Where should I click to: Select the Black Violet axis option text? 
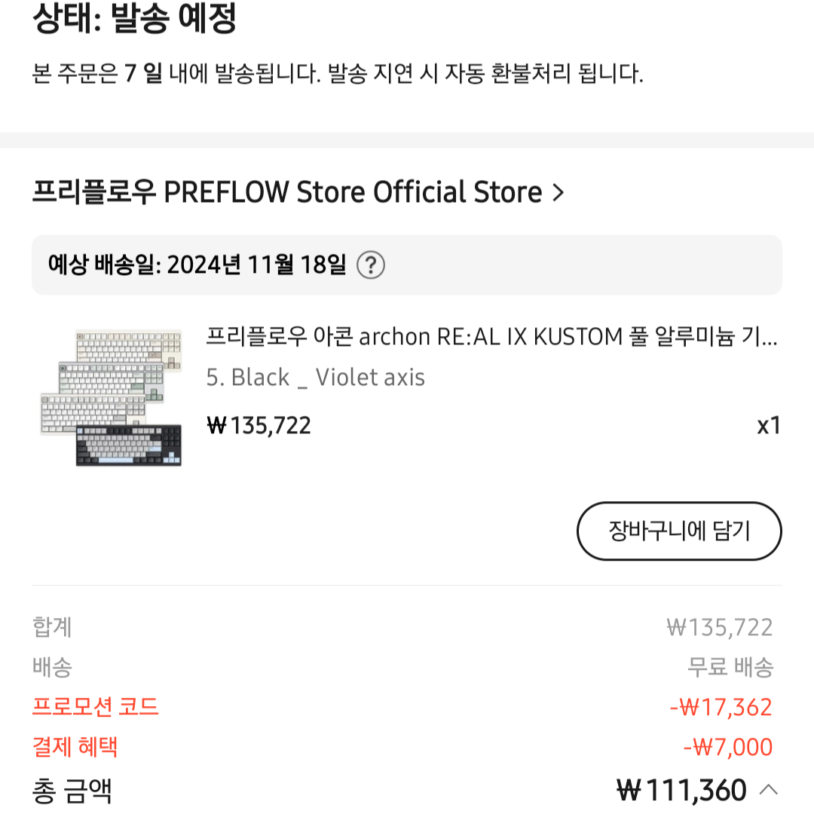[x=317, y=377]
